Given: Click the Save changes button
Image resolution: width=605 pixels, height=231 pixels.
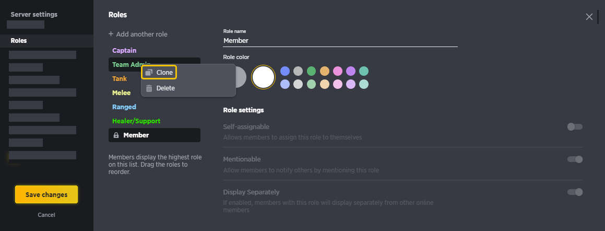Looking at the screenshot, I should coord(46,195).
